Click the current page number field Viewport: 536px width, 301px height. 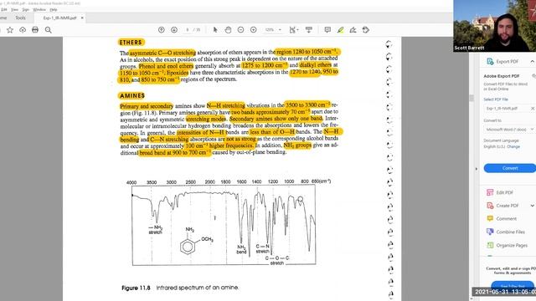tap(188, 30)
